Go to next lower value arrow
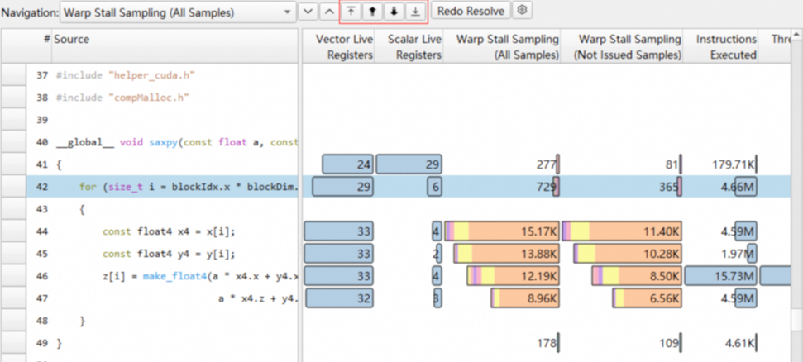Image resolution: width=803 pixels, height=362 pixels. pyautogui.click(x=394, y=12)
